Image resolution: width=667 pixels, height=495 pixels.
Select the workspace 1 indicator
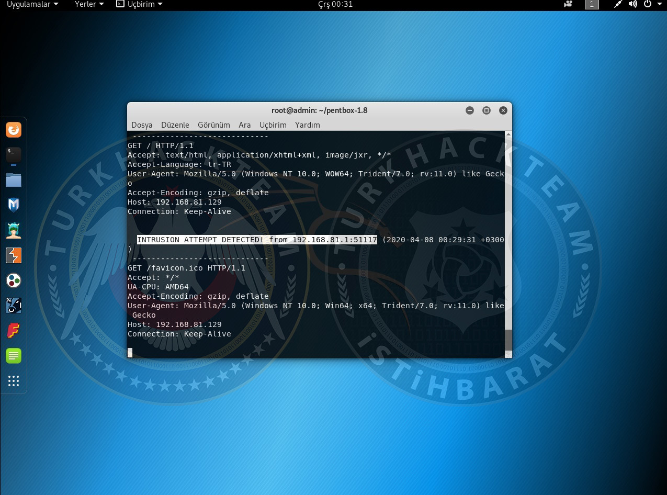pos(592,4)
